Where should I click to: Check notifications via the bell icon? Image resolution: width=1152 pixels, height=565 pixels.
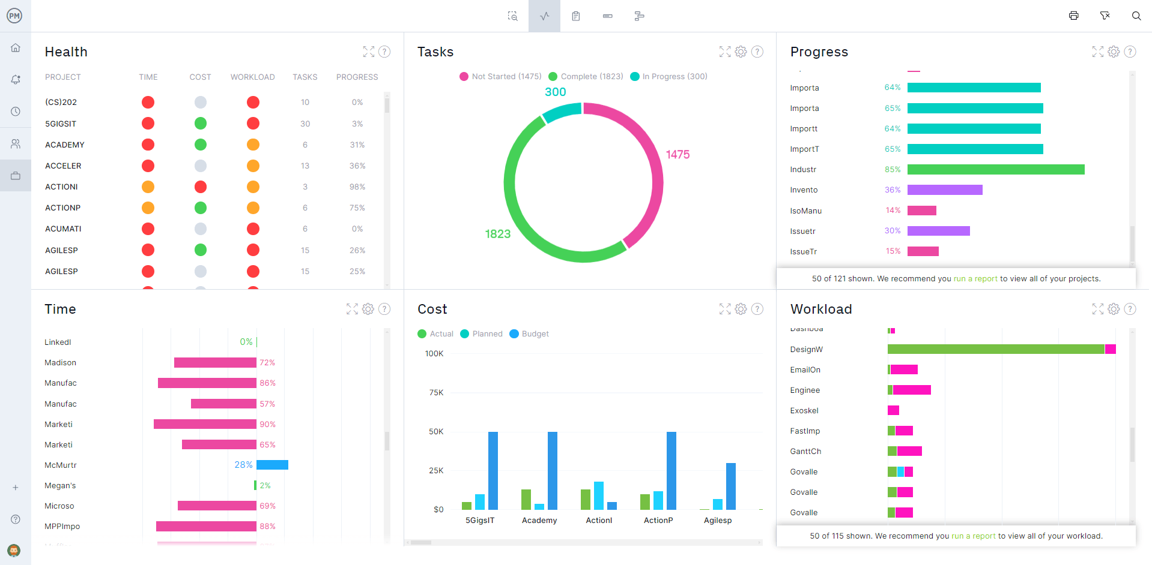(16, 79)
